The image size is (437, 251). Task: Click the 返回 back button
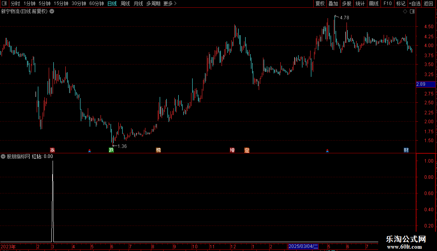pyautogui.click(x=428, y=3)
